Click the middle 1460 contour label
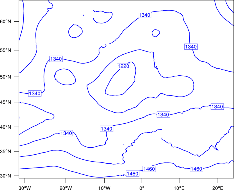The width and height of the screenshot is (234, 190). 149,169
